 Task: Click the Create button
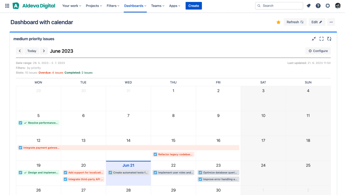click(194, 6)
